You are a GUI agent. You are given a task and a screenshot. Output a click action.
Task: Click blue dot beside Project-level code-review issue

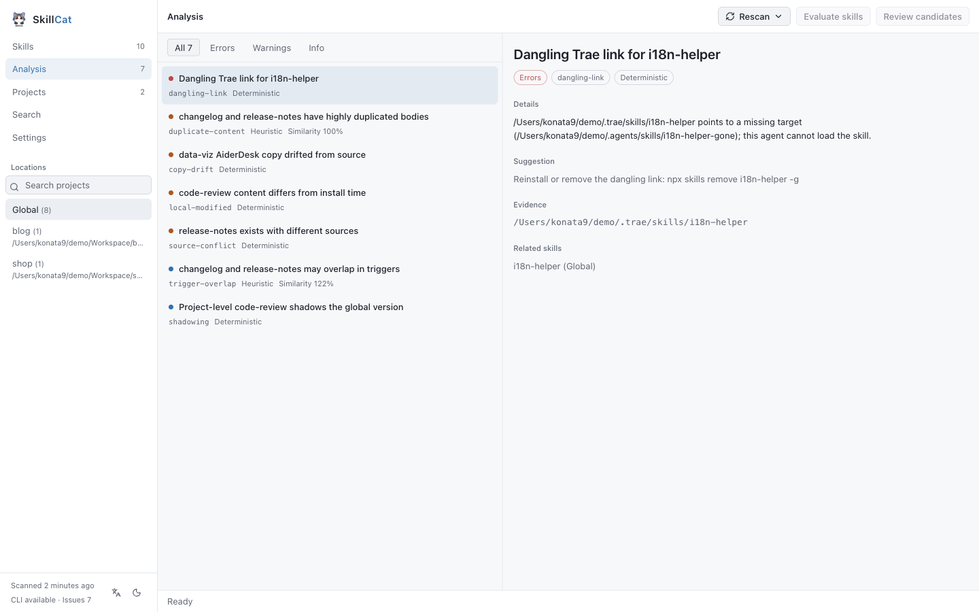point(171,307)
